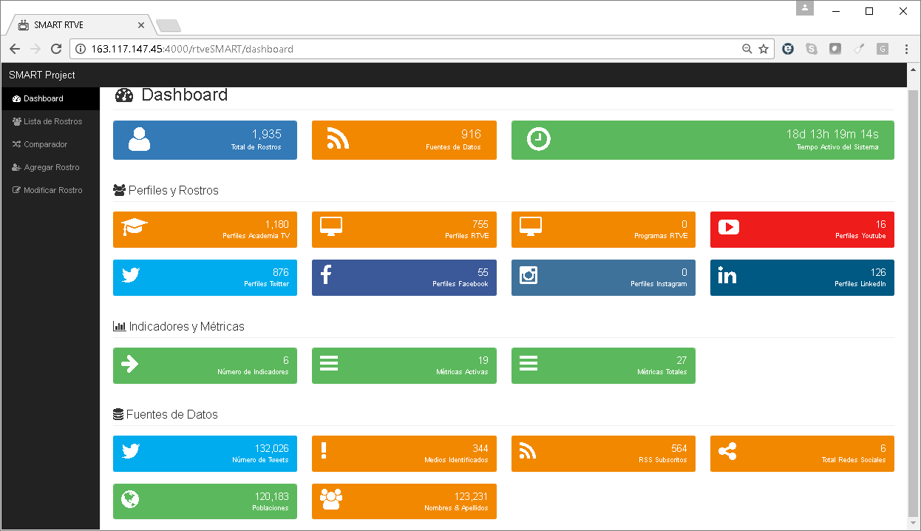Click the Twitter icon on Número de Tweets card
This screenshot has height=531, width=921.
click(131, 451)
